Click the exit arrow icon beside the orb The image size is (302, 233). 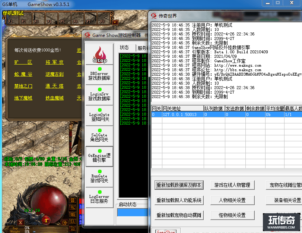click(64, 223)
